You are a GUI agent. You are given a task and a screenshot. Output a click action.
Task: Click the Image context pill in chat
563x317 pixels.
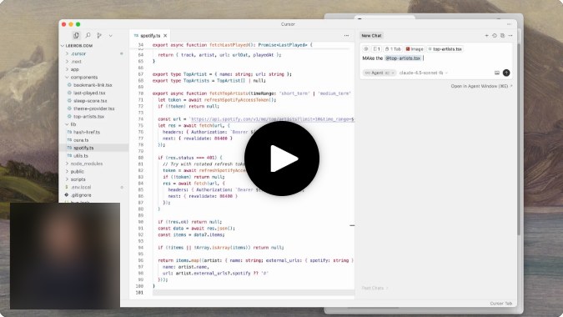[x=415, y=49]
